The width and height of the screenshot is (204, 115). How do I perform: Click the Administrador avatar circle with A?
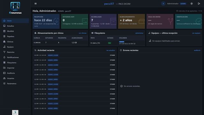click(163, 4)
